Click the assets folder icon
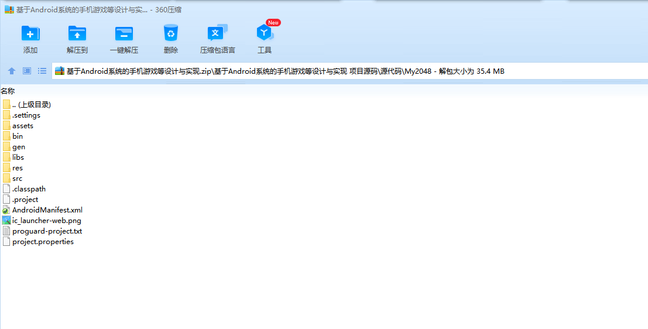Image resolution: width=648 pixels, height=329 pixels. pos(6,126)
